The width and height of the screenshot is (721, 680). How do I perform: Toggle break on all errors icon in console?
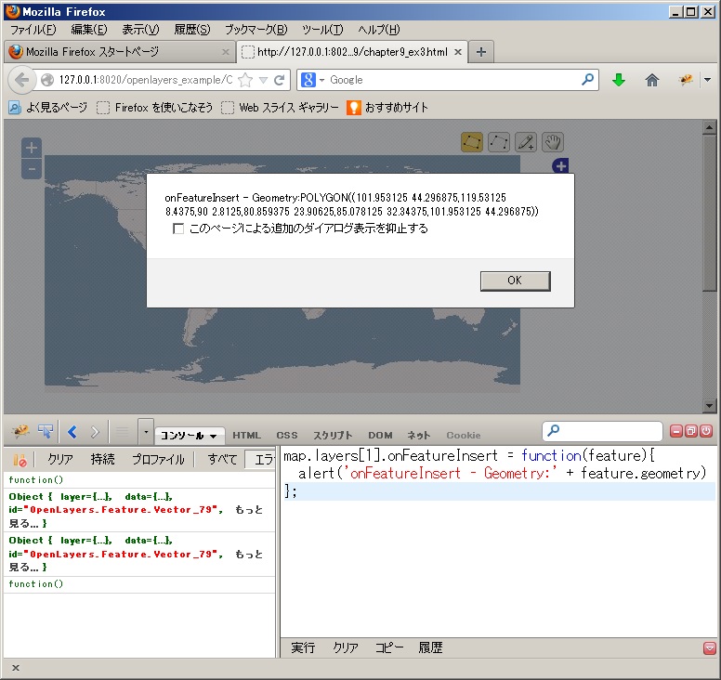coord(20,460)
